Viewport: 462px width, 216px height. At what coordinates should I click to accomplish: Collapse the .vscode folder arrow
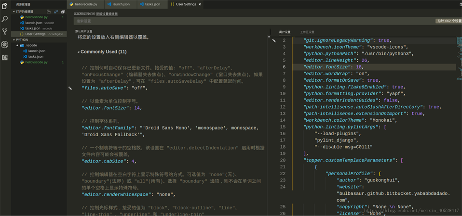tap(17, 46)
